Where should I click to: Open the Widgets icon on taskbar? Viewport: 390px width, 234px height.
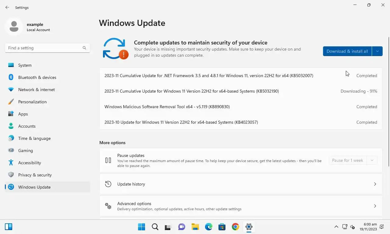9,227
